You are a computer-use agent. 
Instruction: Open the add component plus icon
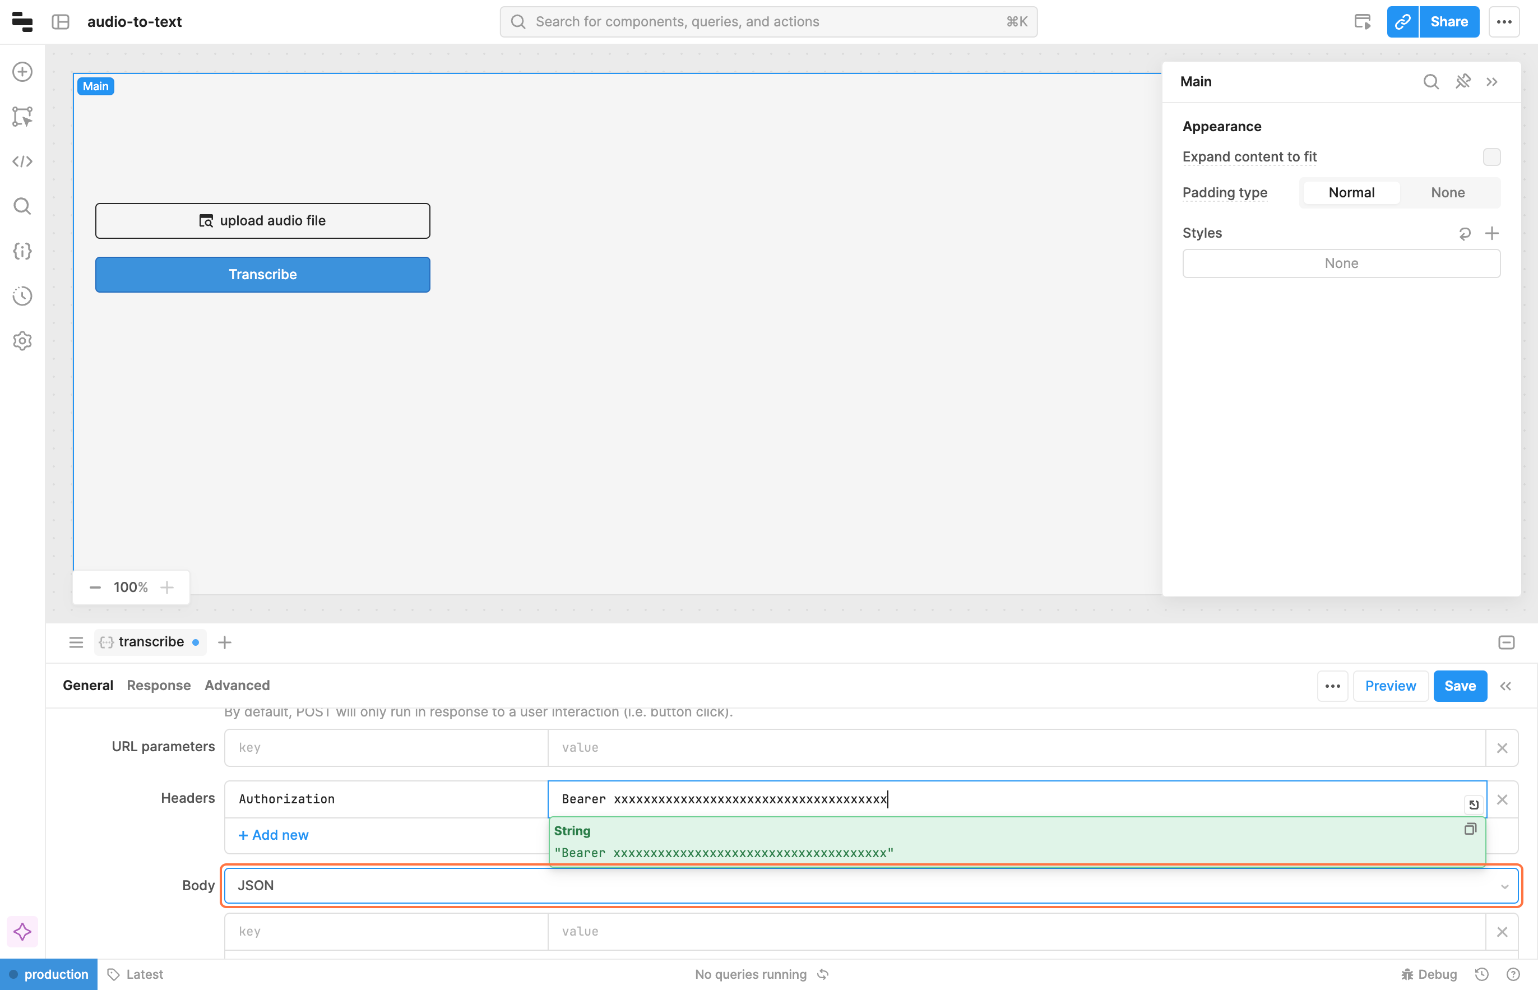click(22, 71)
